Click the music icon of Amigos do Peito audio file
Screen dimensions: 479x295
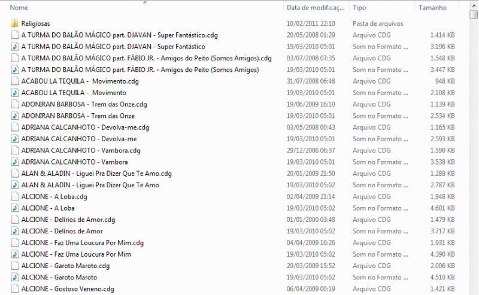(14, 69)
